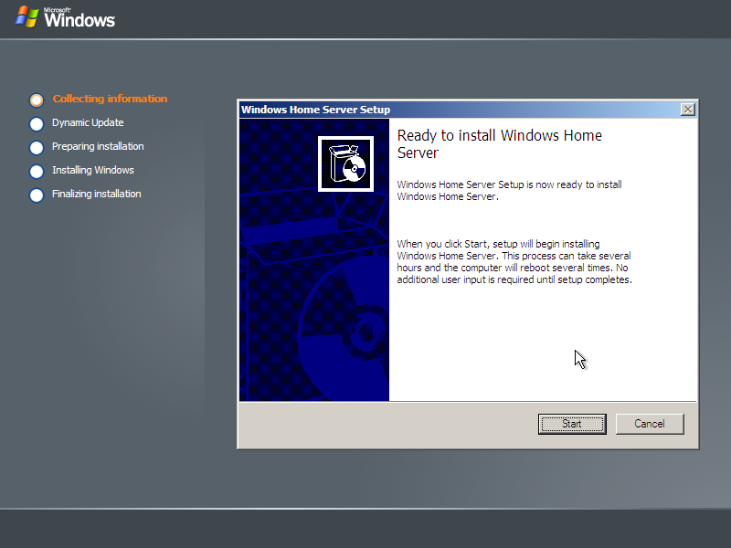Click the Finalizing installation step bullet

tap(37, 195)
